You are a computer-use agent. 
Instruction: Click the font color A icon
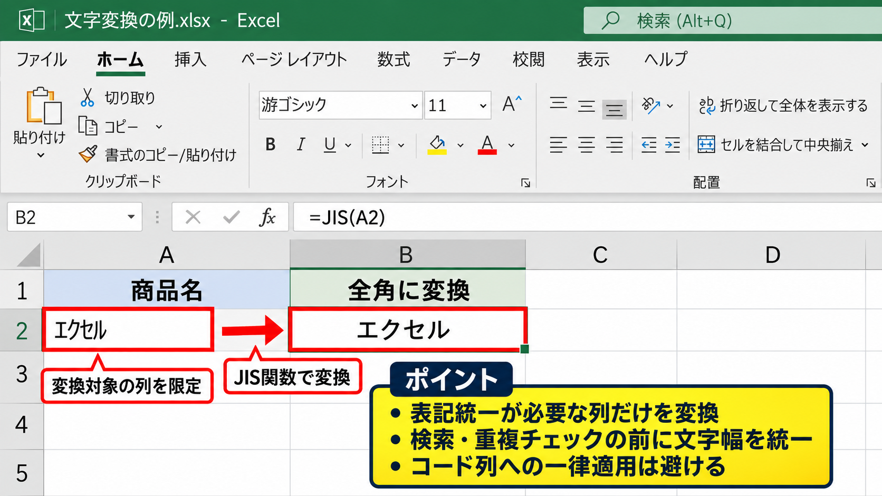487,144
